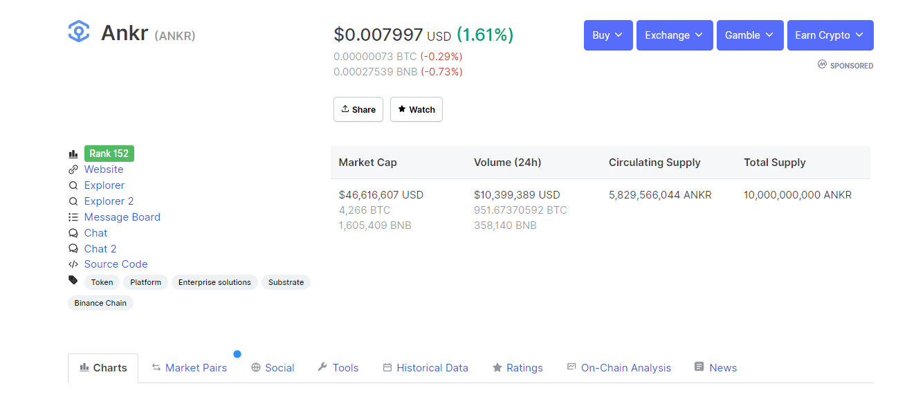Open the Ankr Website link
898x406 pixels.
coord(104,169)
